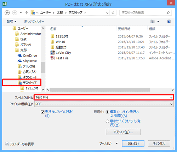Click the horizontal scrollbar in file list
This screenshot has height=152, width=177.
[110, 90]
